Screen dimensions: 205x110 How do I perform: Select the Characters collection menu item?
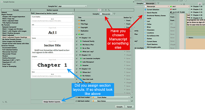(157, 30)
